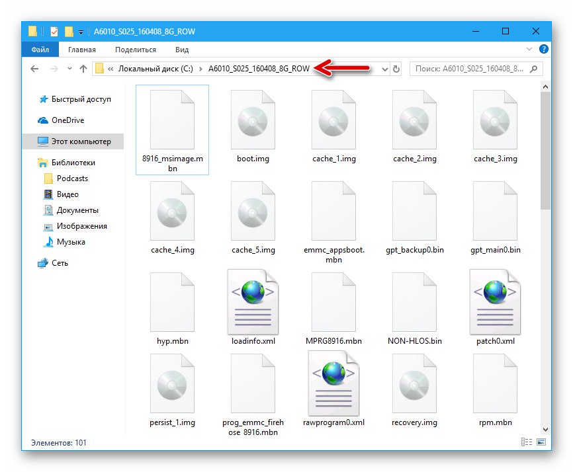Go back with the back arrow
This screenshot has width=573, height=472.
tap(34, 69)
